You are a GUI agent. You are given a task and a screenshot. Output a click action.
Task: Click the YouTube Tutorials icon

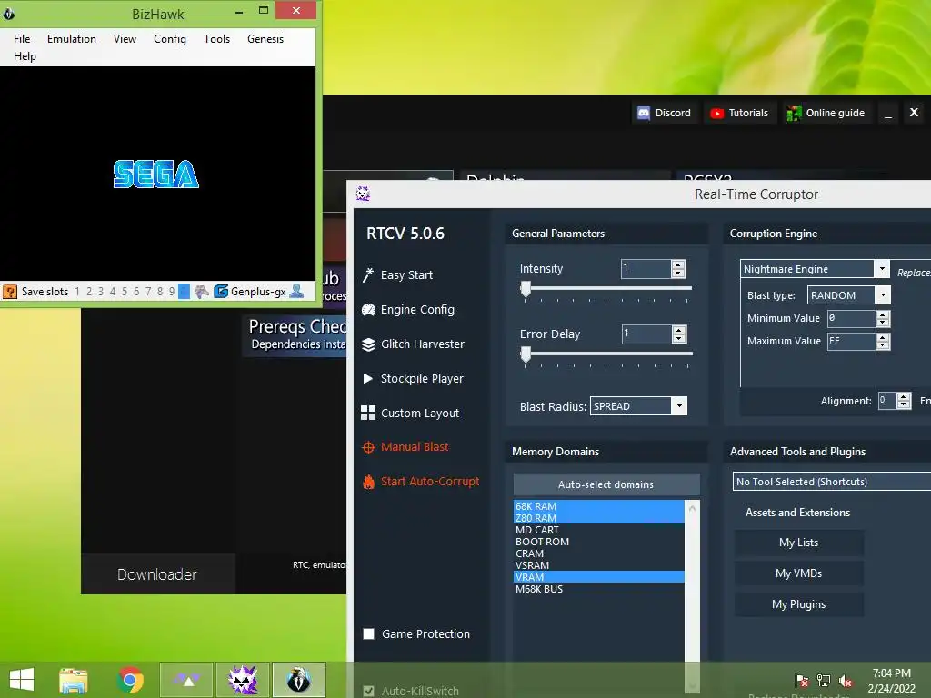[716, 113]
